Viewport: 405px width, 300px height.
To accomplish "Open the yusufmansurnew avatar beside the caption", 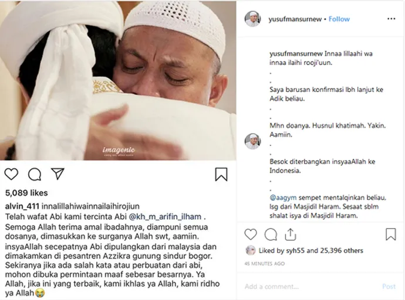I will pos(252,141).
